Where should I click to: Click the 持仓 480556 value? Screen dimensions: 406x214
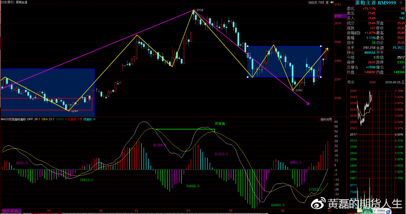coord(370,53)
